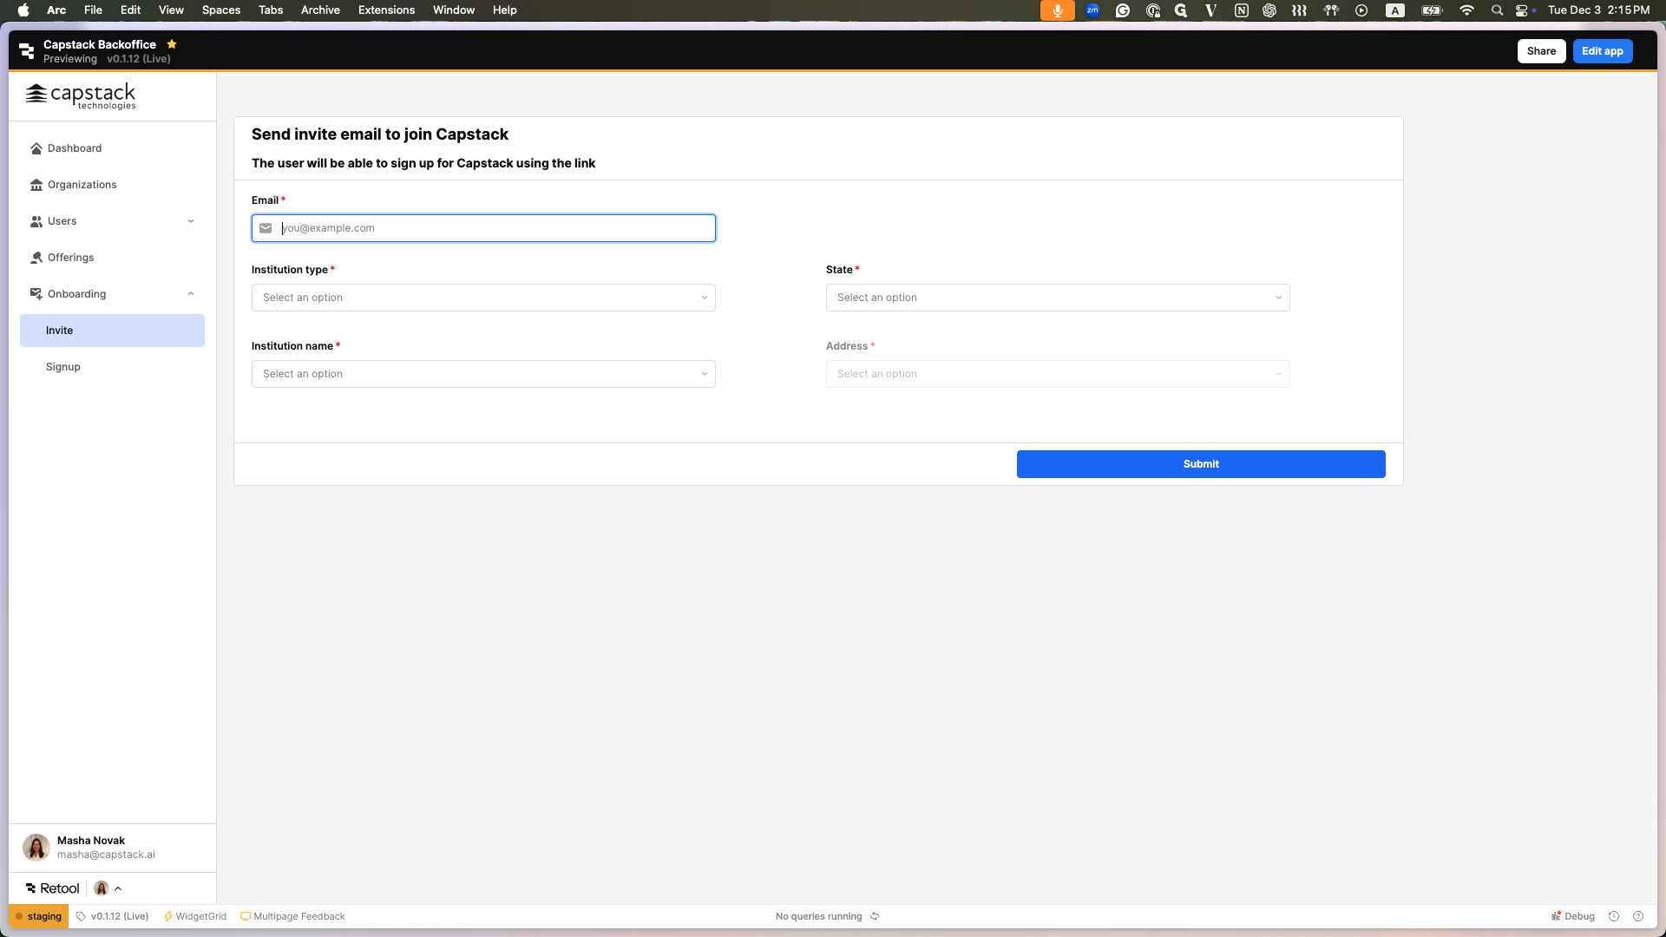This screenshot has width=1666, height=937.
Task: Click the capstack technologies logo
Action: tap(81, 96)
